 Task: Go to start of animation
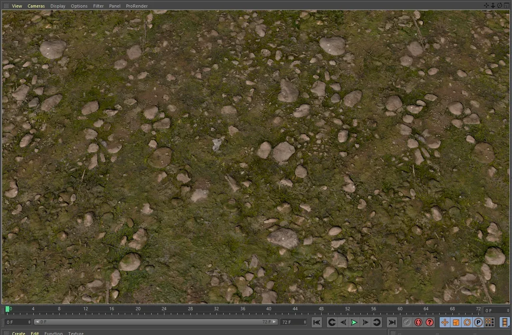click(316, 322)
